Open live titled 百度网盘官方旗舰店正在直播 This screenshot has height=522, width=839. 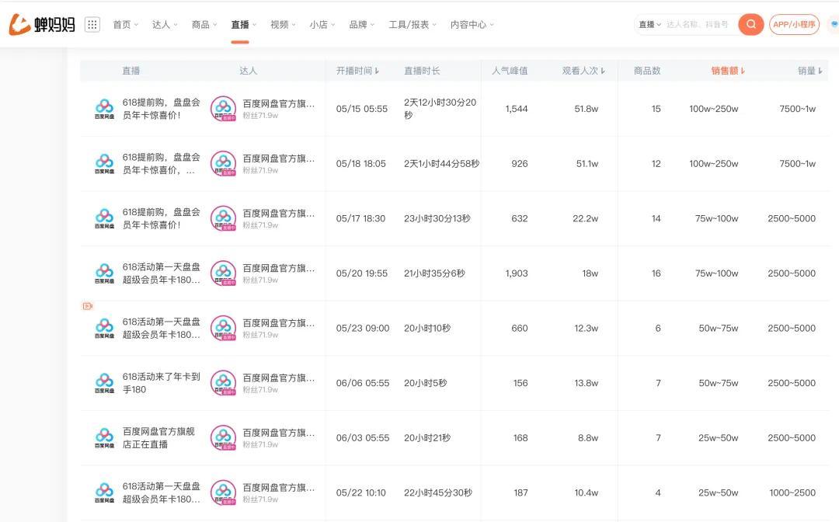point(158,437)
